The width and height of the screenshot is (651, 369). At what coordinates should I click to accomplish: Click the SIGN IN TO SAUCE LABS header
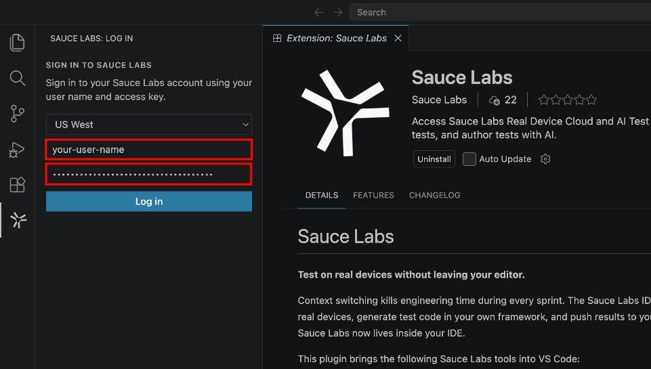tap(99, 65)
